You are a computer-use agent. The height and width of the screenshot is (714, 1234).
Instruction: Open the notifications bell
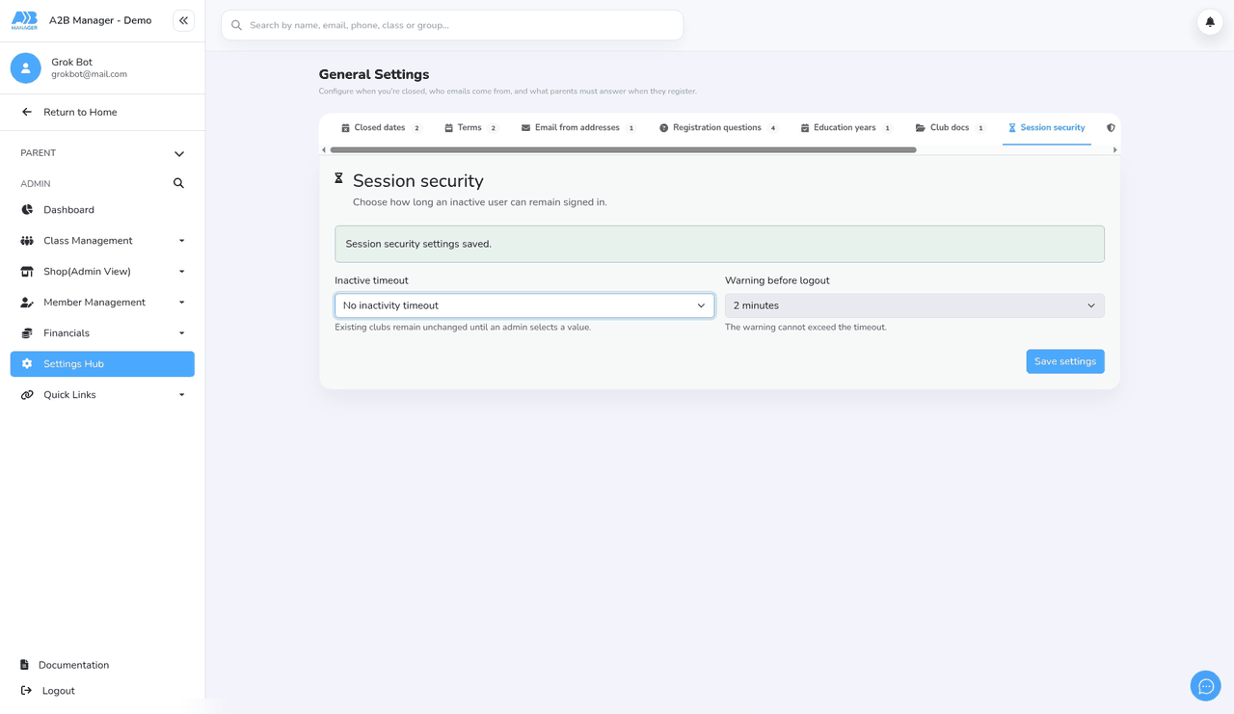click(x=1210, y=21)
